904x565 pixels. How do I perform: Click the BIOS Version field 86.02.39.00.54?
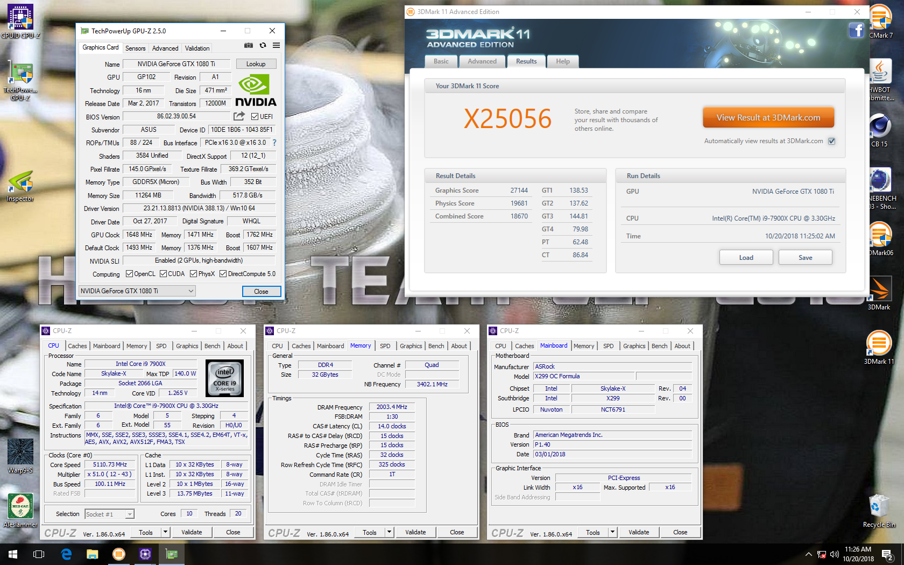click(176, 116)
